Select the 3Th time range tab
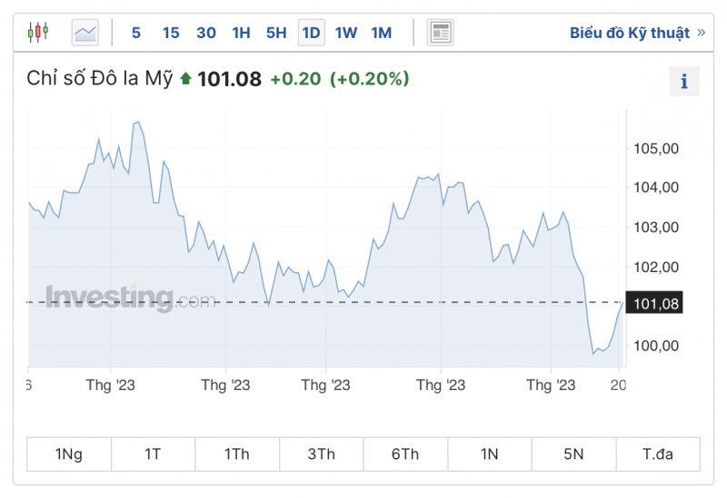Image resolution: width=727 pixels, height=498 pixels. click(321, 454)
